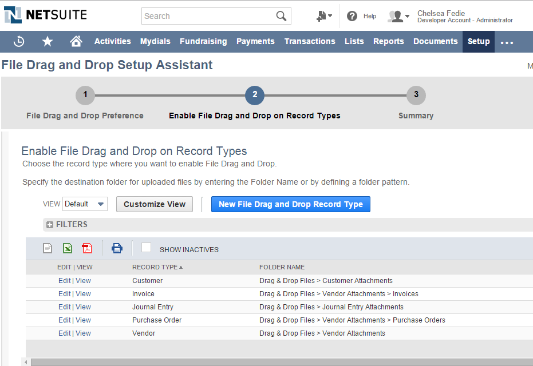Go to the Home dashboard icon
This screenshot has height=366, width=533.
(x=77, y=41)
